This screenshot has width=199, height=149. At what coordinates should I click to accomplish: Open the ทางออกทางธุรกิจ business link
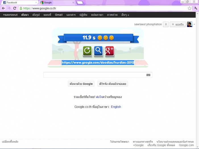pos(143,142)
